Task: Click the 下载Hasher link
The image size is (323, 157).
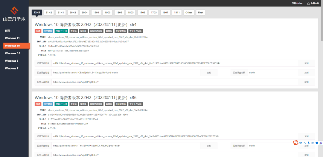Action: (x=297, y=3)
